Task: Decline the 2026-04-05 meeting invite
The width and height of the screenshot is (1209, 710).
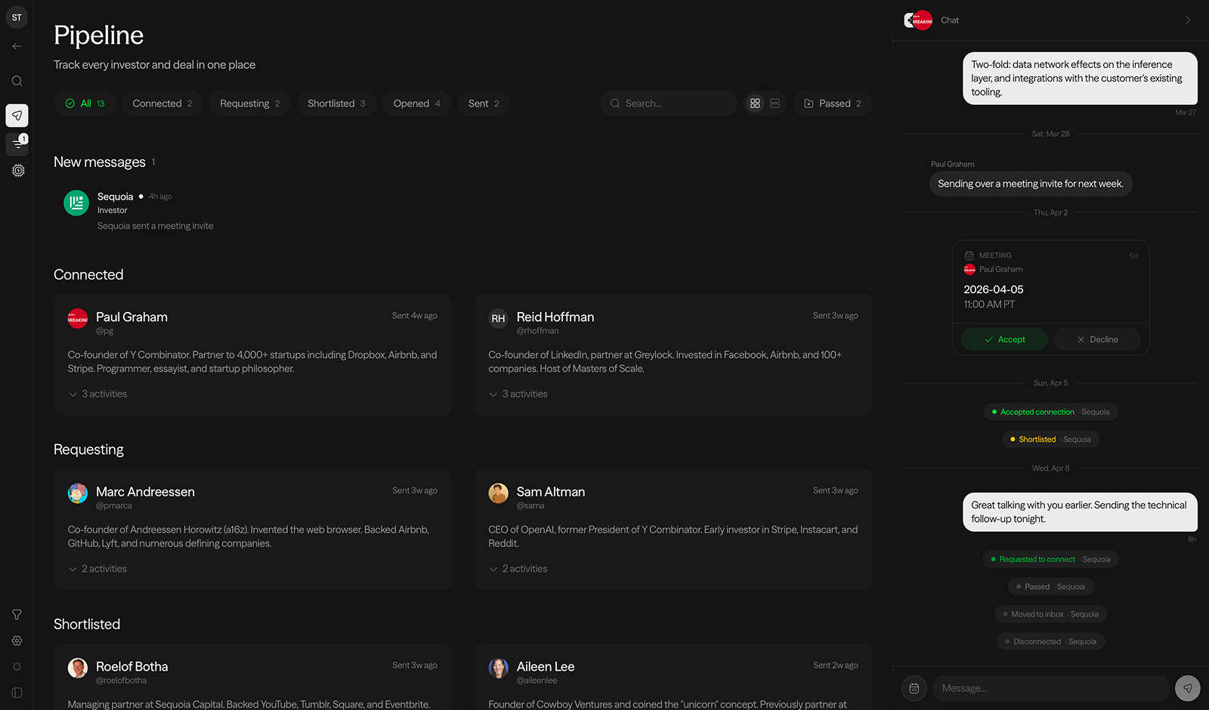Action: click(1097, 340)
